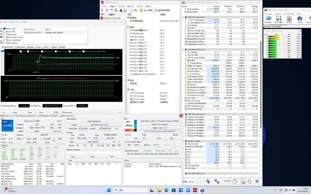Open HWiNFO sensor settings gear icon
Viewport: 311px width, 194px height.
[x=249, y=181]
